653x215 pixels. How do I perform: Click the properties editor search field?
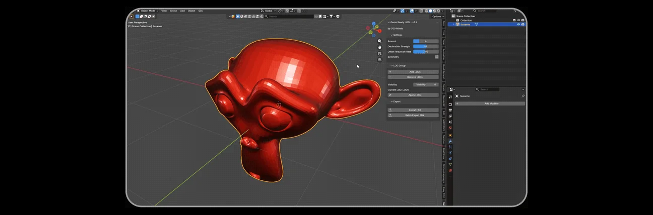[x=488, y=89]
